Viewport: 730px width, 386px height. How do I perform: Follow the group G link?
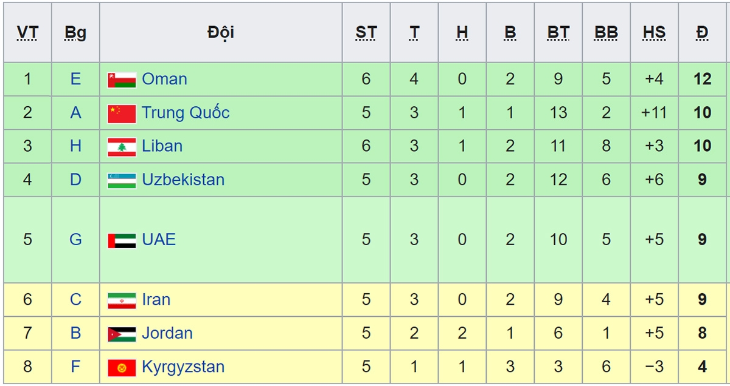tap(75, 239)
